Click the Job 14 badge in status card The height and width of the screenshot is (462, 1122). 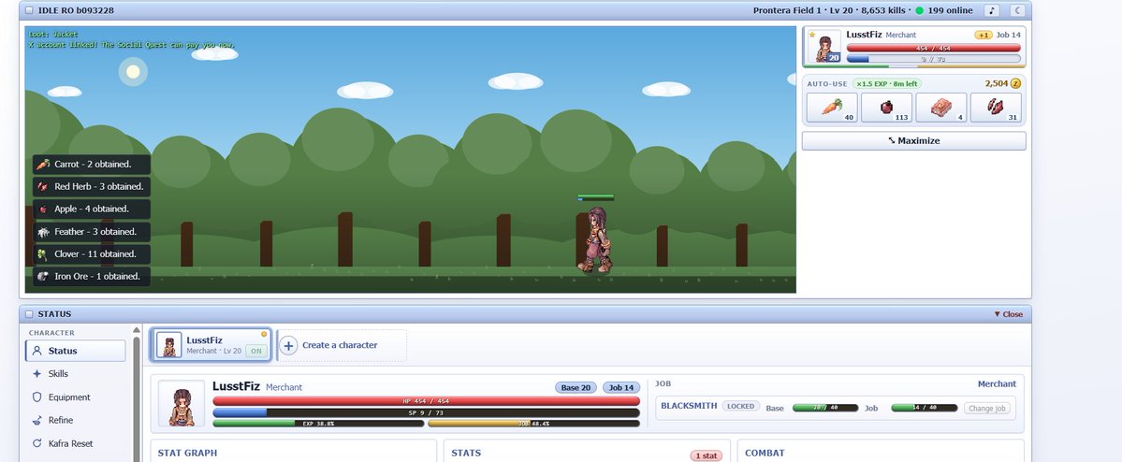point(621,387)
